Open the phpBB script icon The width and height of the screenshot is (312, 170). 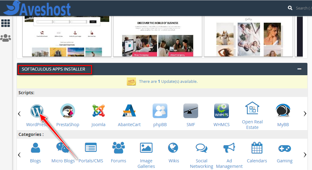[160, 111]
